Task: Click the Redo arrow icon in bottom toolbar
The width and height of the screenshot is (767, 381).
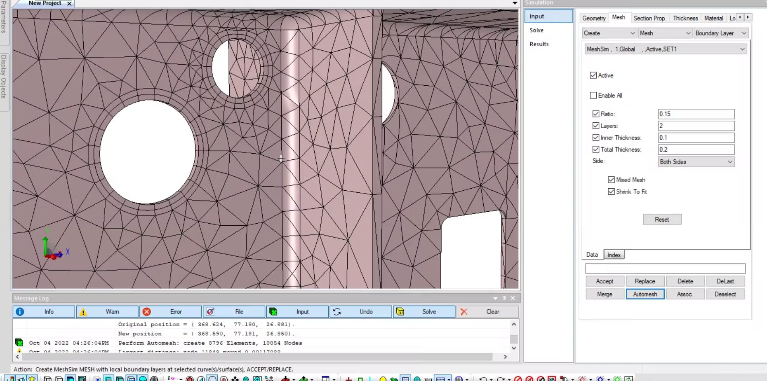Action: pyautogui.click(x=500, y=379)
